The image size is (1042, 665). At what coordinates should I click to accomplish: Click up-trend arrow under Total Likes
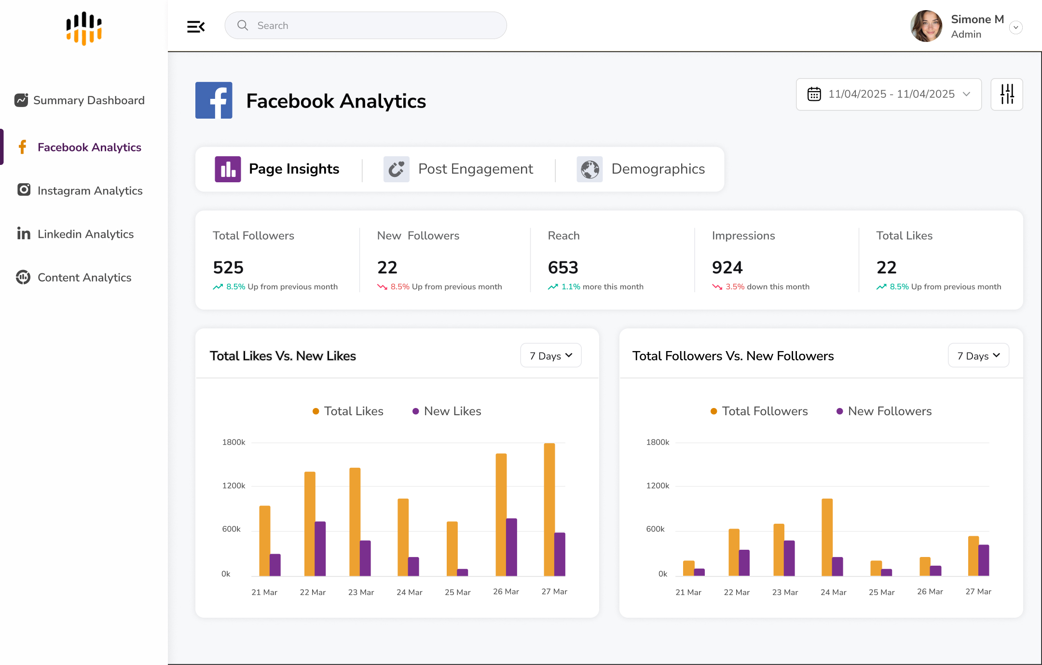(x=881, y=286)
